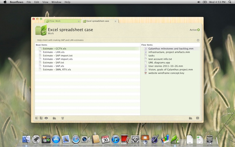Open Keynote podium icon in Dock
This screenshot has width=235, height=147.
click(145, 139)
